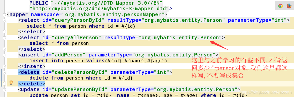Click the opening update tag name
This screenshot has height=97, width=294.
click(x=30, y=89)
